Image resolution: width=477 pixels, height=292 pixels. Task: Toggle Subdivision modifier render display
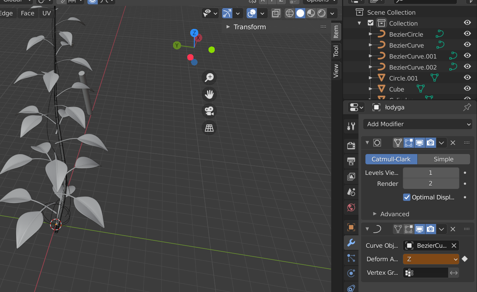431,143
